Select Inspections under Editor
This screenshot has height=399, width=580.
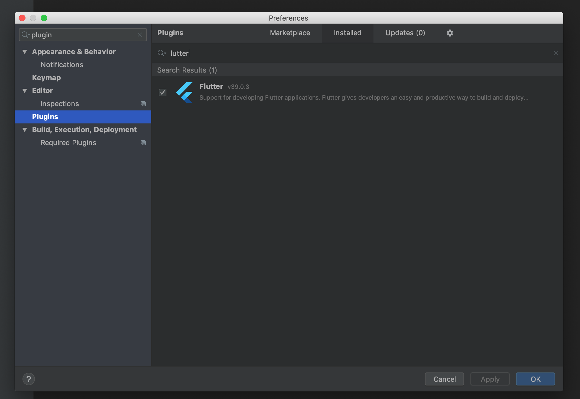click(x=60, y=104)
